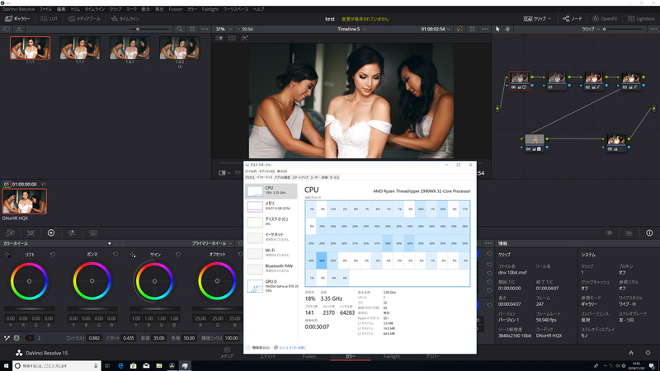Click the コントラスト value field 0.882
Viewport: 660px width, 371px height.
[95, 338]
